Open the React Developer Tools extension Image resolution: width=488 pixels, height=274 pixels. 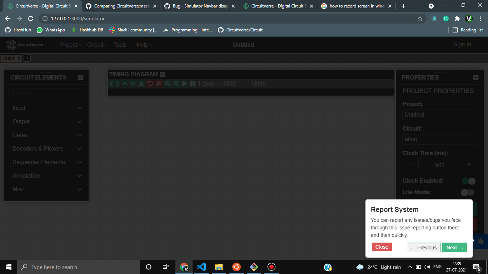click(x=434, y=19)
